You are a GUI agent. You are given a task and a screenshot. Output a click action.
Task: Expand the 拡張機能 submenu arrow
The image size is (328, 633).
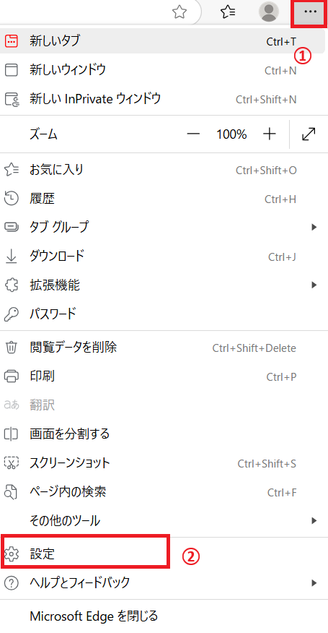pos(314,285)
